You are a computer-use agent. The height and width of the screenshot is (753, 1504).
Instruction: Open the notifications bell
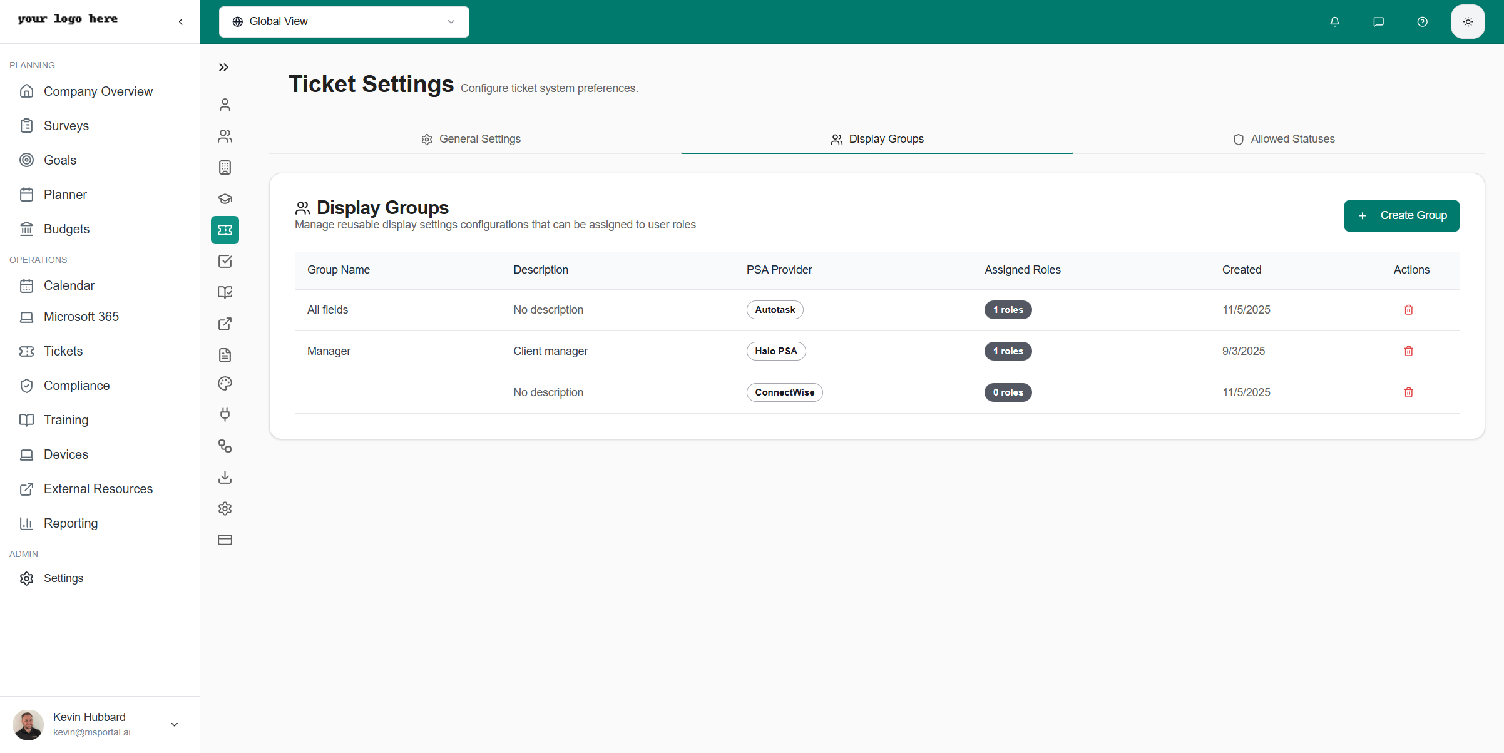(1334, 22)
